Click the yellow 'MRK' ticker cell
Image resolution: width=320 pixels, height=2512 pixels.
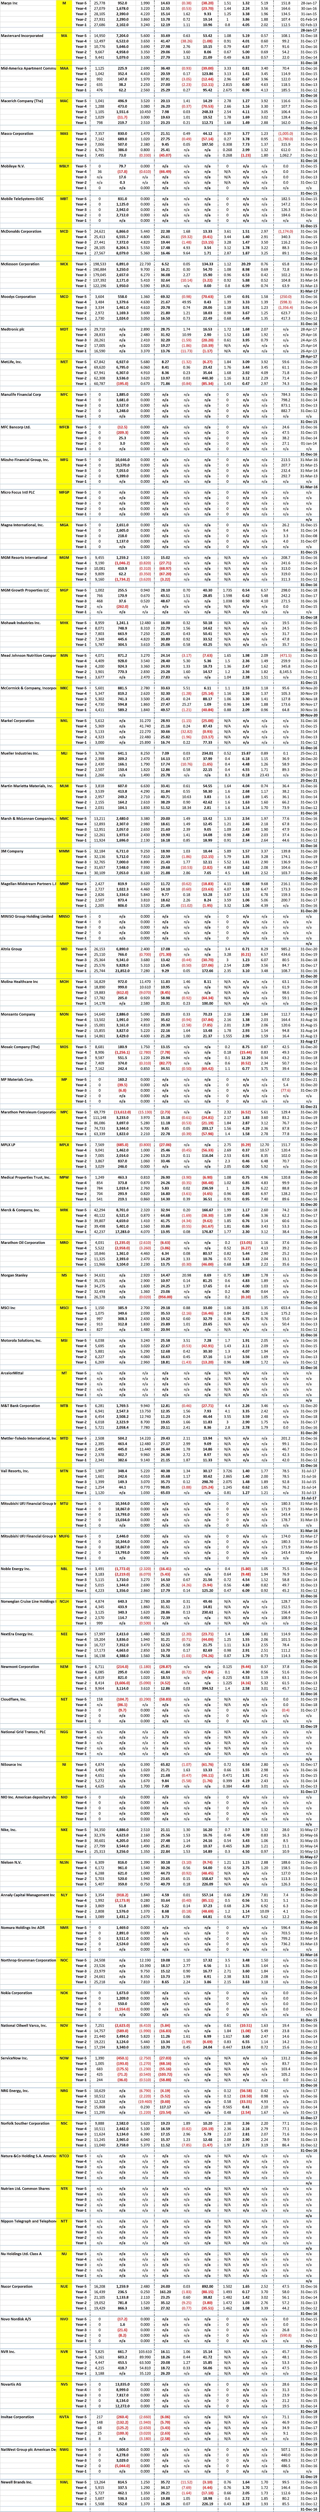coord(64,1210)
